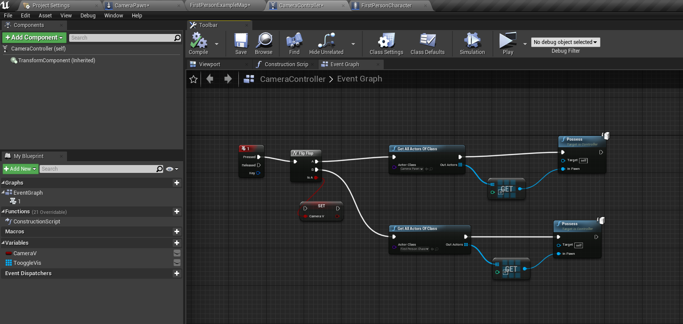This screenshot has height=324, width=683.
Task: Save the blueprint asset
Action: coord(241,44)
